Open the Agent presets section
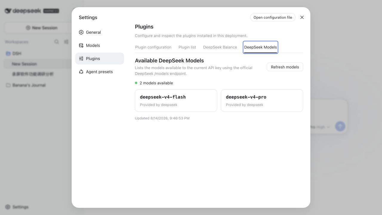 [99, 72]
